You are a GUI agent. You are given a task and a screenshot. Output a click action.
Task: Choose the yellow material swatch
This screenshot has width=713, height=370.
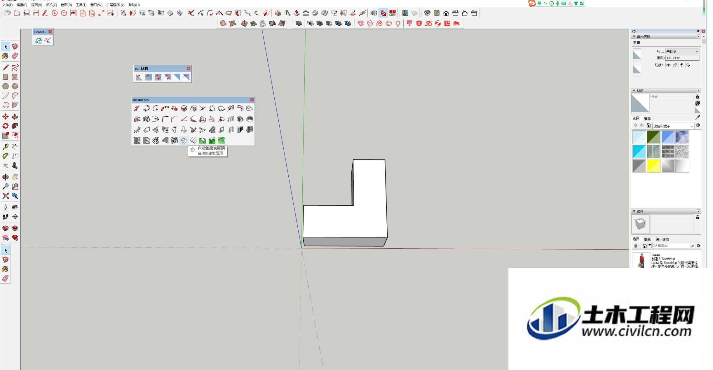[x=653, y=166]
